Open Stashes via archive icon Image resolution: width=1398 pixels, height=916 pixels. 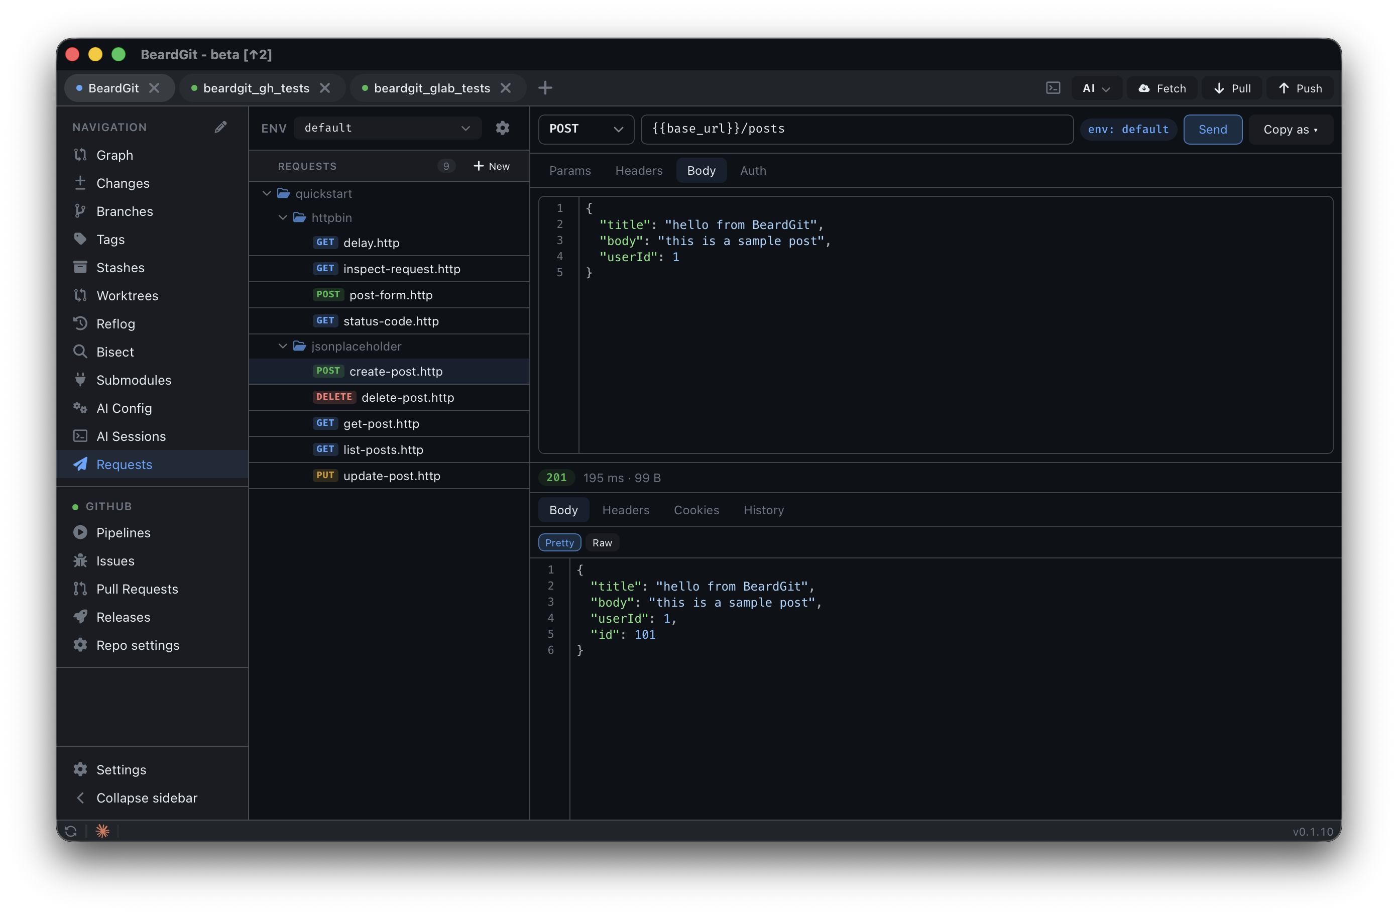[x=80, y=267]
